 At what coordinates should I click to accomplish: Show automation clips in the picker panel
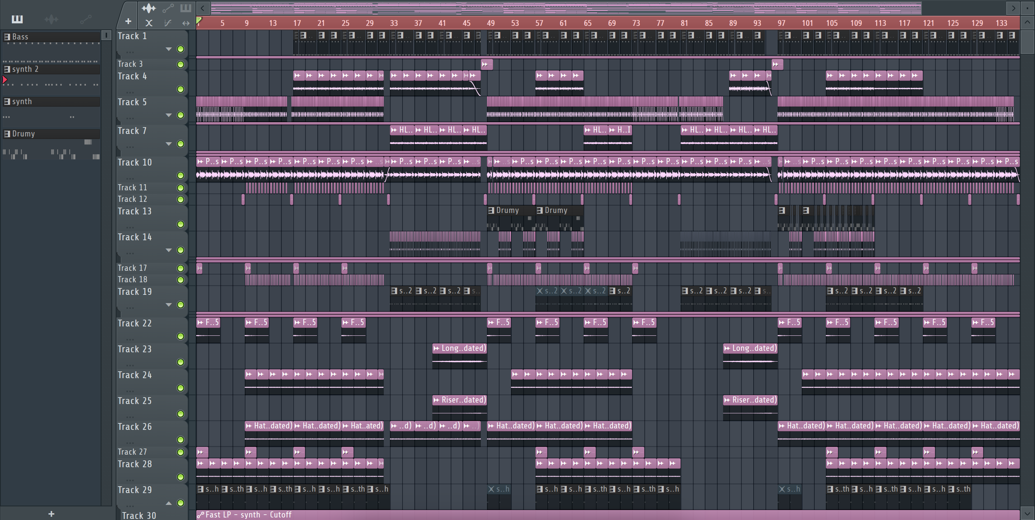point(86,19)
